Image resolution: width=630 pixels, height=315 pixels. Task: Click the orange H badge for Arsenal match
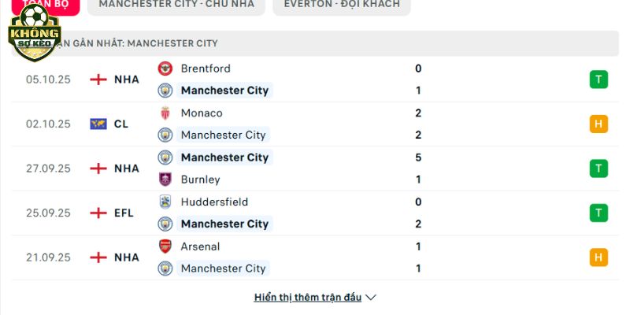coord(598,257)
